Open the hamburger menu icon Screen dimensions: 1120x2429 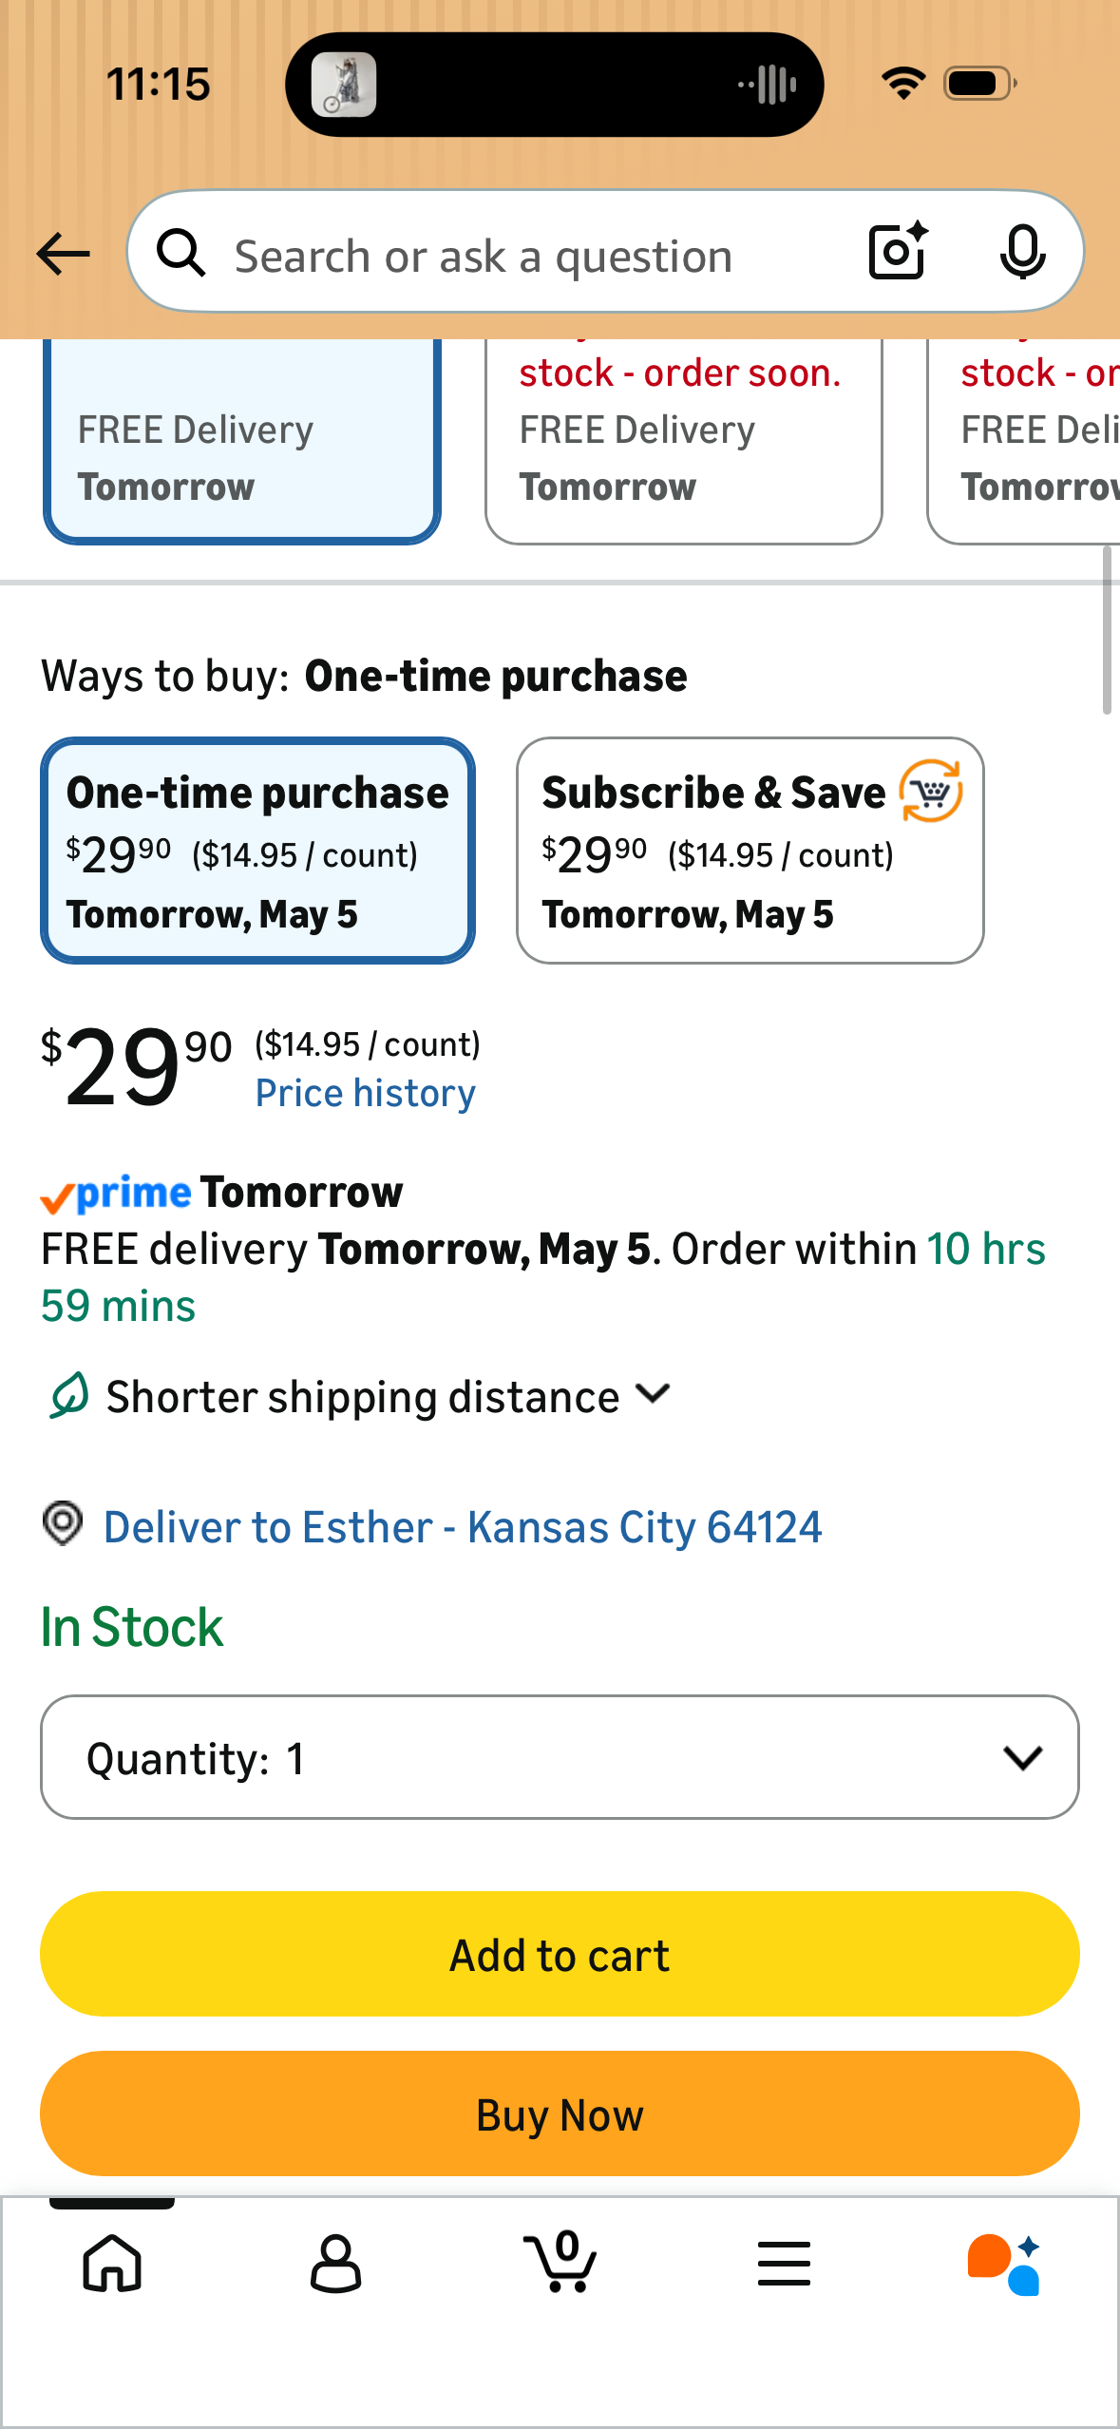pyautogui.click(x=784, y=2263)
